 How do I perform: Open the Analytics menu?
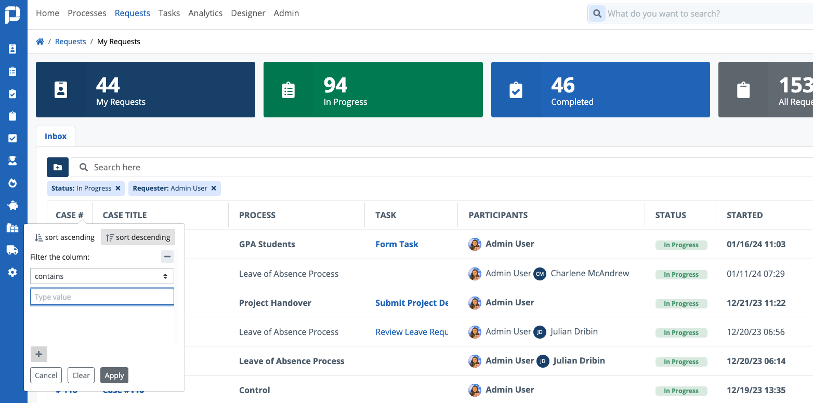(x=205, y=13)
